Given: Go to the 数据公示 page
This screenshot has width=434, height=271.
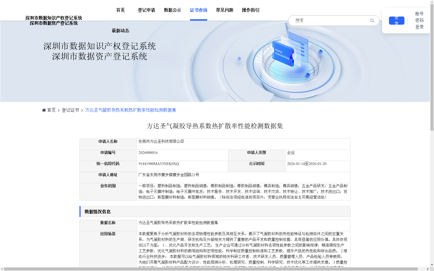Looking at the screenshot, I should click(x=173, y=10).
